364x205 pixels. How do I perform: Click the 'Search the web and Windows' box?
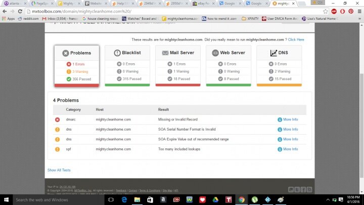click(x=59, y=199)
